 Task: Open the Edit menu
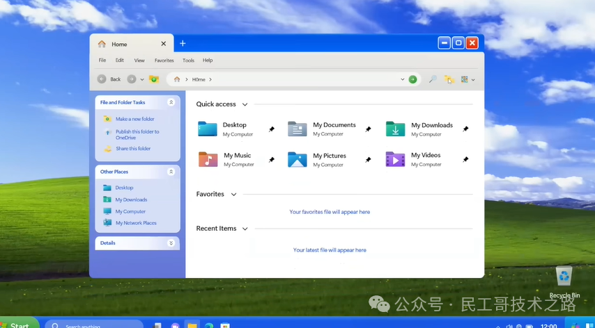[120, 60]
